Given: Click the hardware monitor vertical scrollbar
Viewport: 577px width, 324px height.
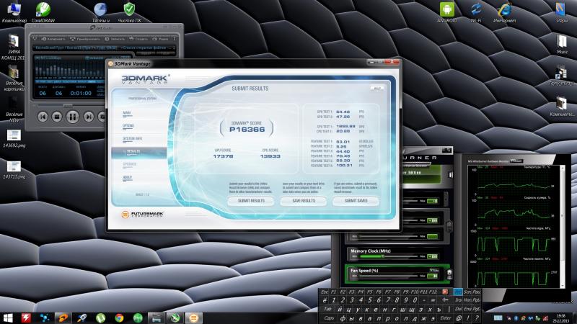Looking at the screenshot, I should coord(563,226).
